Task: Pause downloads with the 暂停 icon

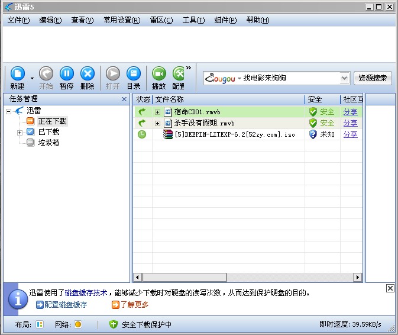Action: pos(66,73)
